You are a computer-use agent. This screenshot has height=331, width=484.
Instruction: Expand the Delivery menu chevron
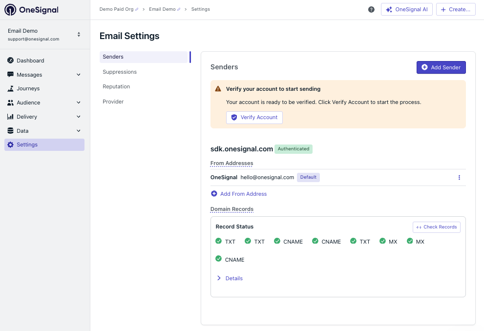click(79, 117)
